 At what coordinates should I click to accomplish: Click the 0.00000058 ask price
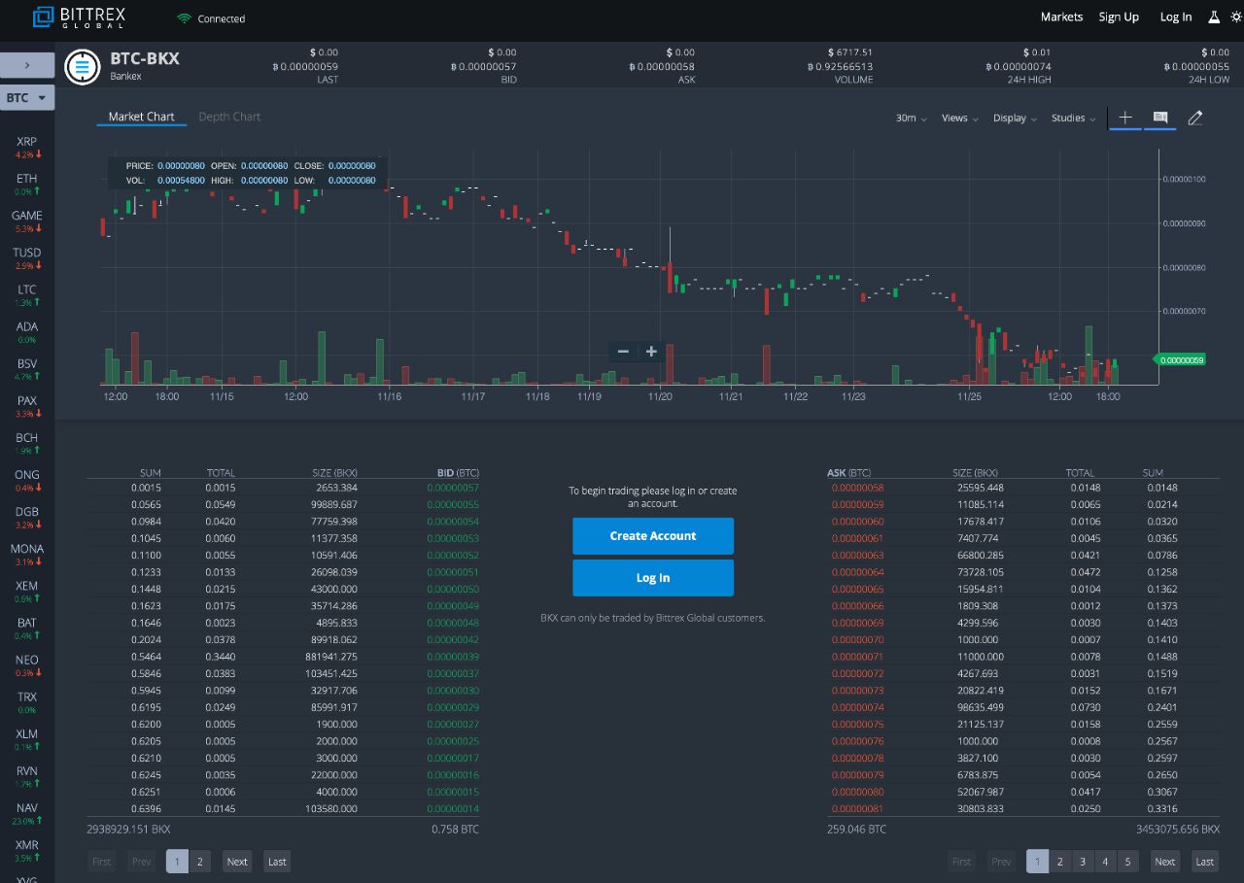(x=857, y=488)
